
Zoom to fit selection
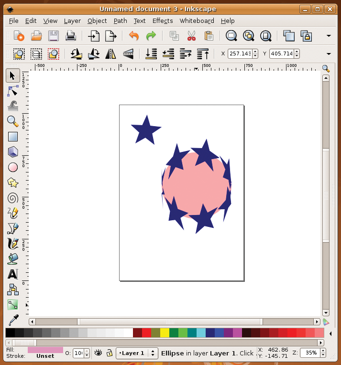[231, 36]
